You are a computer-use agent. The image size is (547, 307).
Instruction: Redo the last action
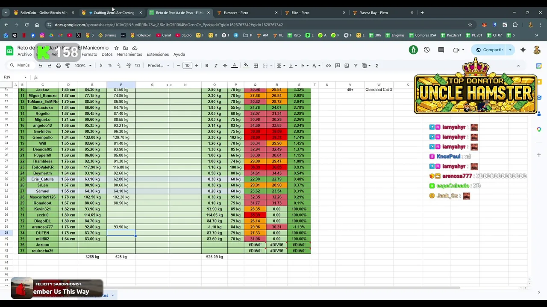point(50,66)
